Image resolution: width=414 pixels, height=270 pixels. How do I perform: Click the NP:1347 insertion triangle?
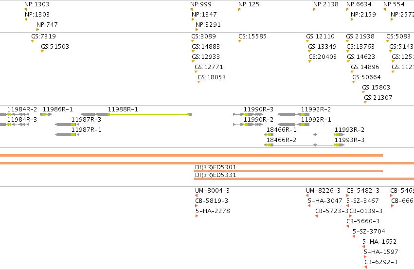(x=193, y=19)
